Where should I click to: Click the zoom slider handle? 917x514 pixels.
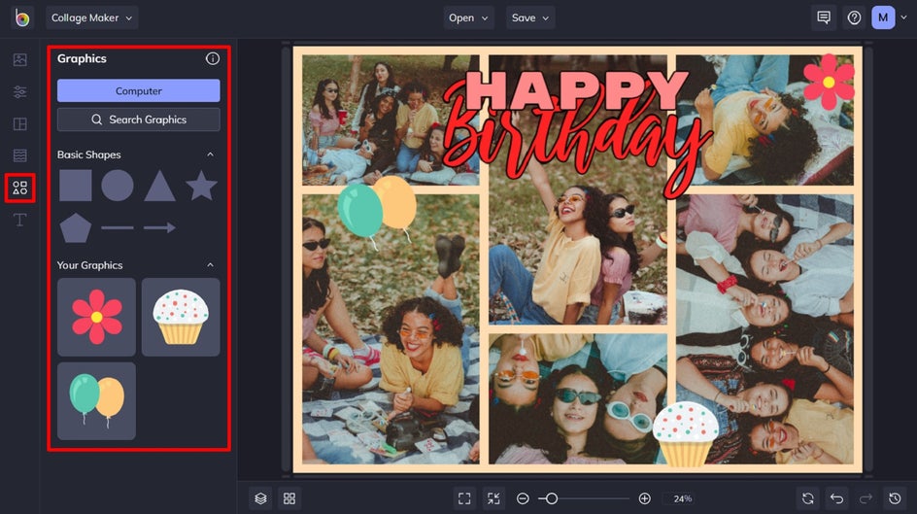(x=551, y=498)
